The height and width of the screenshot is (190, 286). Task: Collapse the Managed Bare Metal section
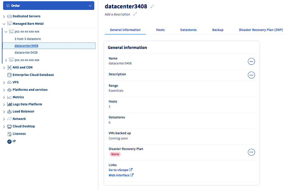pos(4,24)
